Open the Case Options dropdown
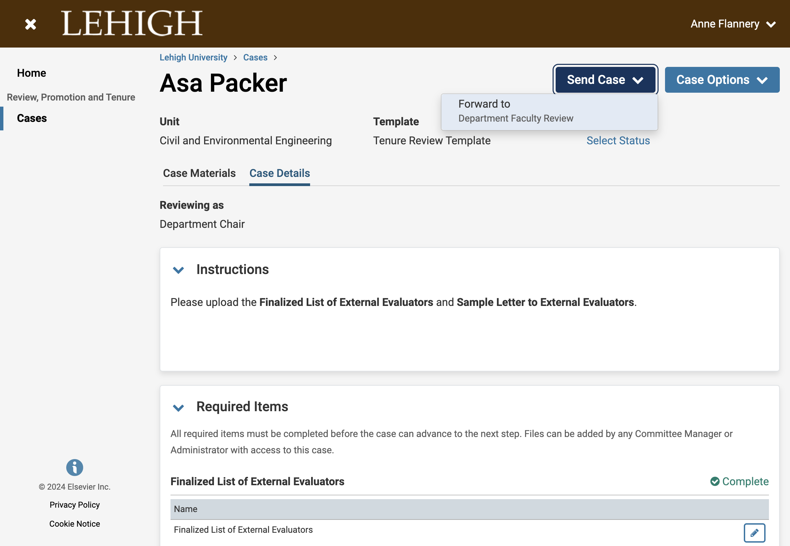 (x=722, y=80)
